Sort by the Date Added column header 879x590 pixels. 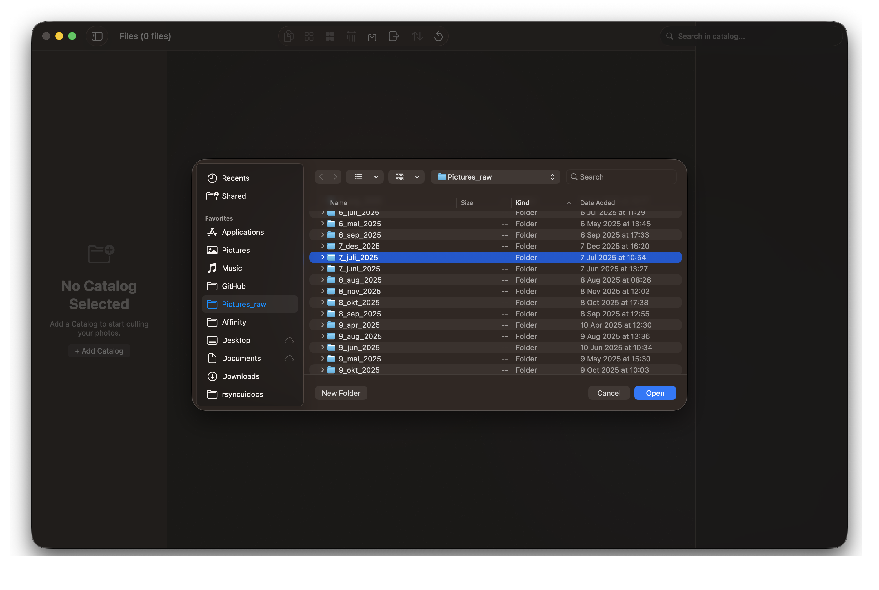[x=598, y=202]
